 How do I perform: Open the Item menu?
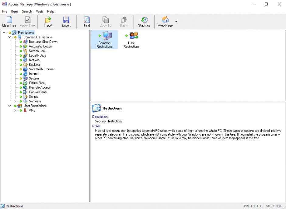click(15, 11)
